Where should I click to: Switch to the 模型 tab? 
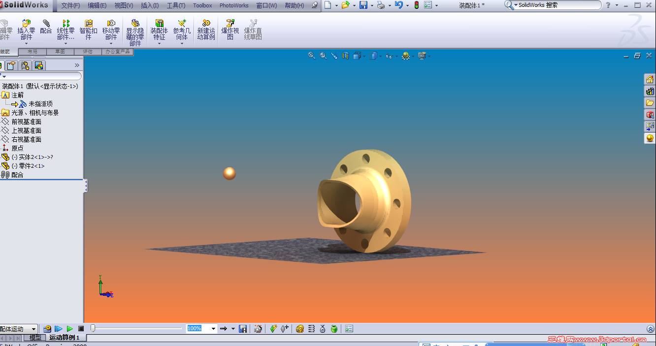coord(35,338)
